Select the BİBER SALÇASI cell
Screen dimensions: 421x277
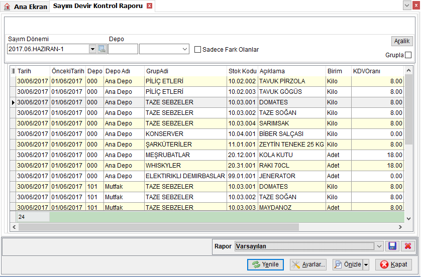tap(291, 134)
